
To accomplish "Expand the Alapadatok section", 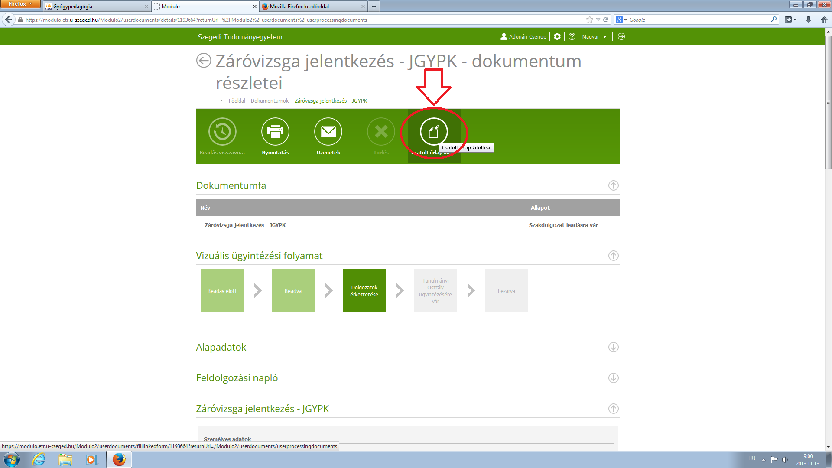I will (613, 347).
